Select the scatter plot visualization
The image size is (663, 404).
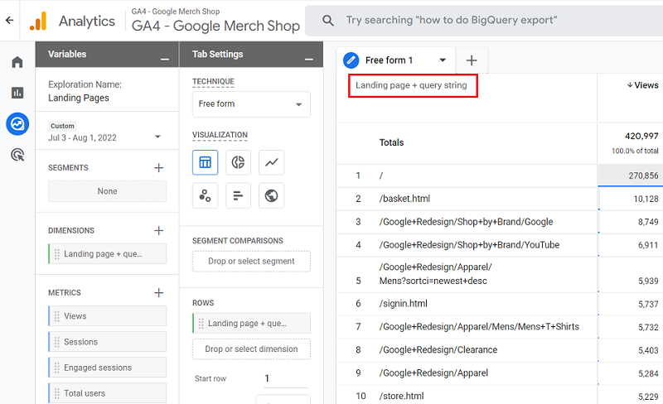[205, 195]
